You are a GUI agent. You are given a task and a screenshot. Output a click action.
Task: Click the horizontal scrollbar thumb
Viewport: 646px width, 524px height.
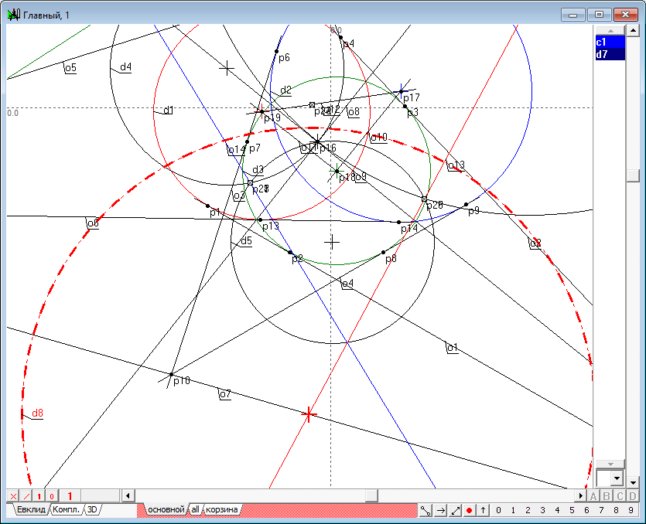coord(371,495)
